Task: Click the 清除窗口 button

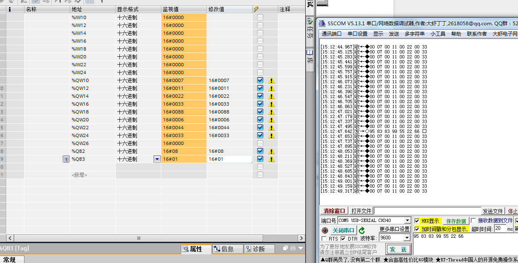Action: coord(334,211)
